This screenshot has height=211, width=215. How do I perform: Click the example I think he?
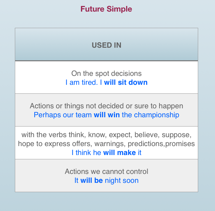click(86, 153)
